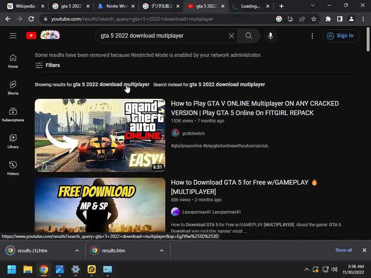Image resolution: width=371 pixels, height=278 pixels.
Task: Open the YouTube hamburger guide menu
Action: 13,36
